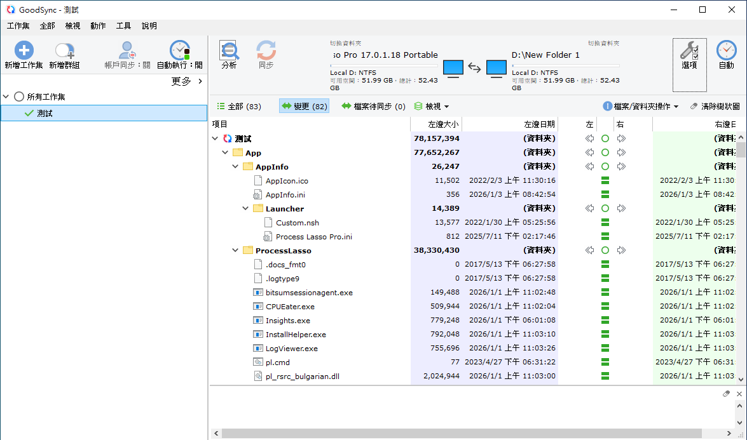Set 測試 row left arrow direction

click(590, 138)
